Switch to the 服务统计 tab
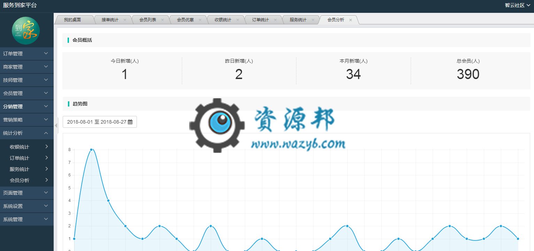Image resolution: width=534 pixels, height=251 pixels. pyautogui.click(x=298, y=20)
